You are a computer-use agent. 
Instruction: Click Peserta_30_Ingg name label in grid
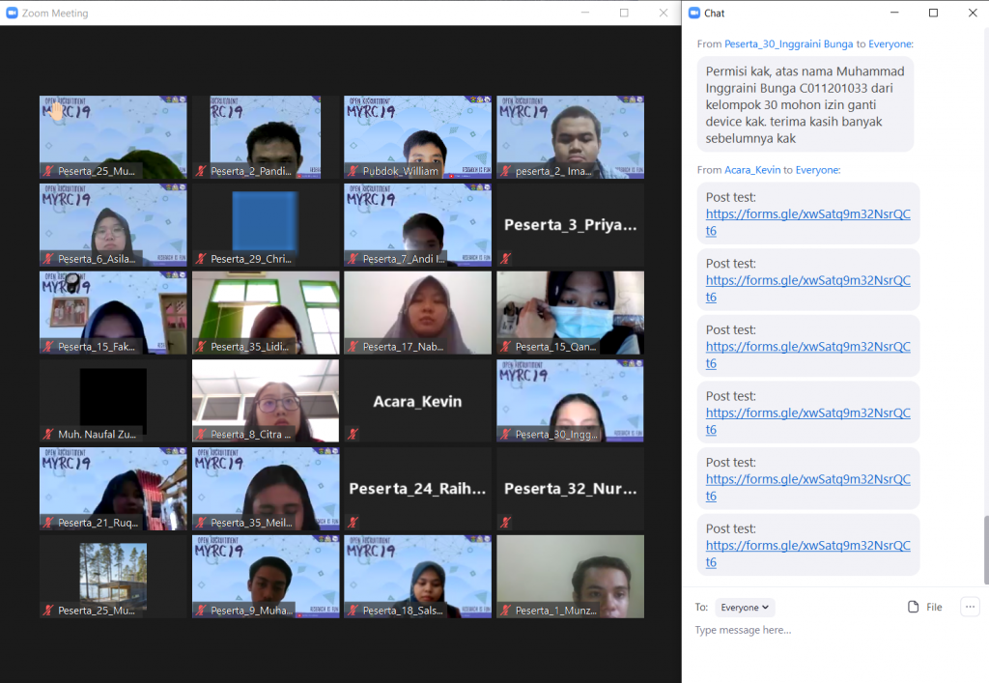(x=556, y=434)
